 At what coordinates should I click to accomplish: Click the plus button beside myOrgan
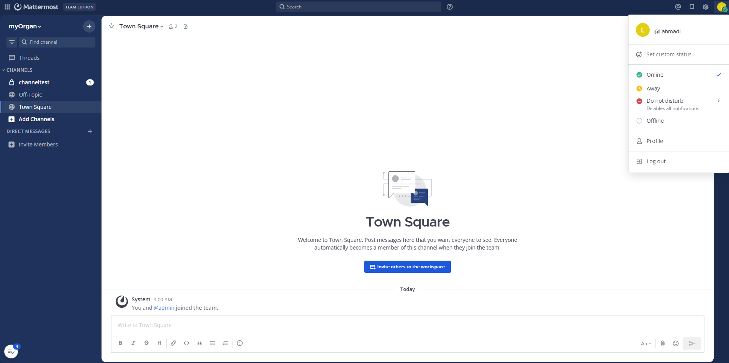tap(89, 26)
